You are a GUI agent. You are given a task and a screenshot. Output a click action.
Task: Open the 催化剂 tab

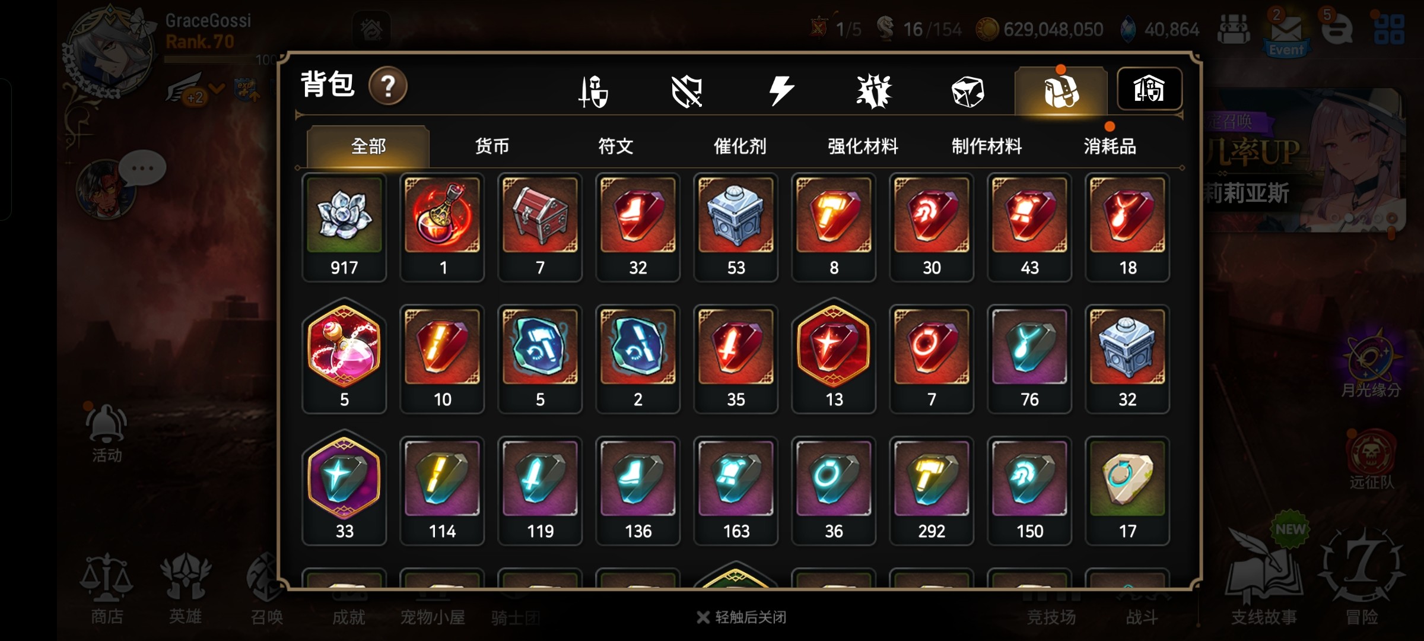click(x=739, y=146)
